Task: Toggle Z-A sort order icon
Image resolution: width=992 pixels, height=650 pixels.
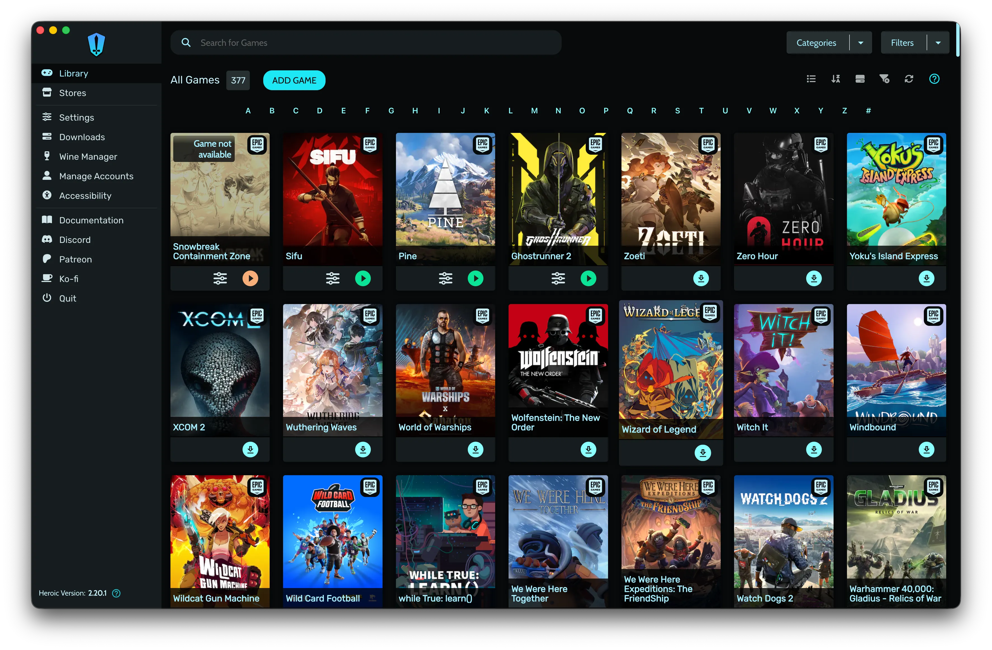Action: [x=835, y=79]
